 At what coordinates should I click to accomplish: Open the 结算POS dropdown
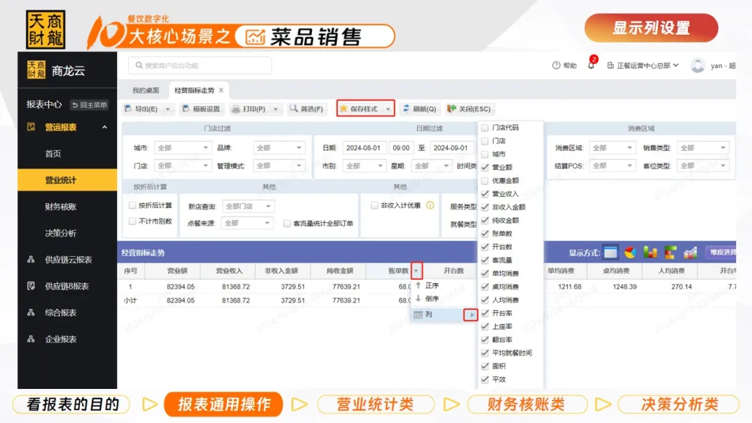click(x=612, y=166)
